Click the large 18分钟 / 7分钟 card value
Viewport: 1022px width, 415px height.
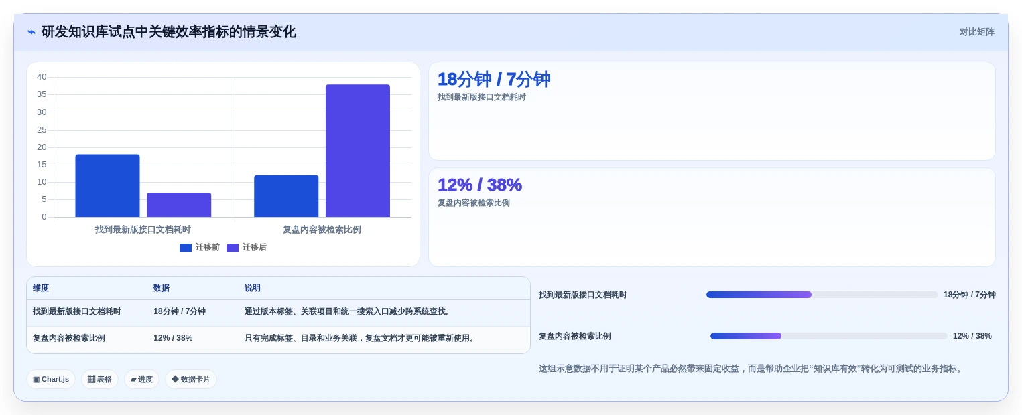[494, 80]
